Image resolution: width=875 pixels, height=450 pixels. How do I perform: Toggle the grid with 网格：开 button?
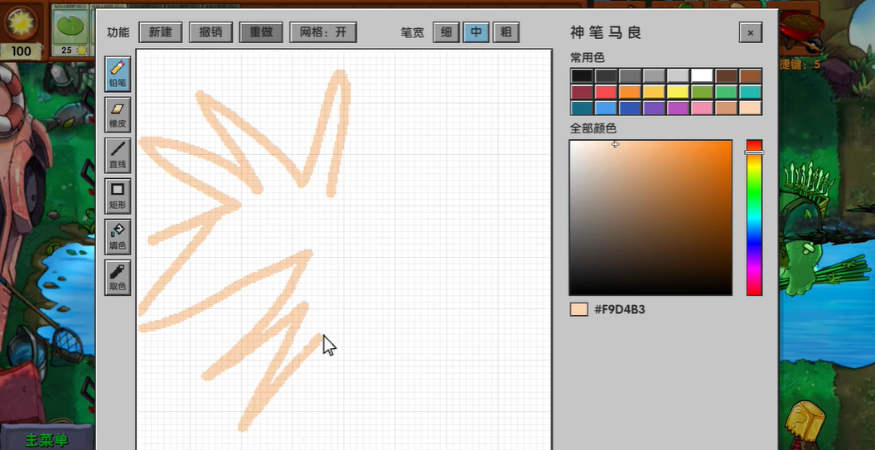[323, 32]
